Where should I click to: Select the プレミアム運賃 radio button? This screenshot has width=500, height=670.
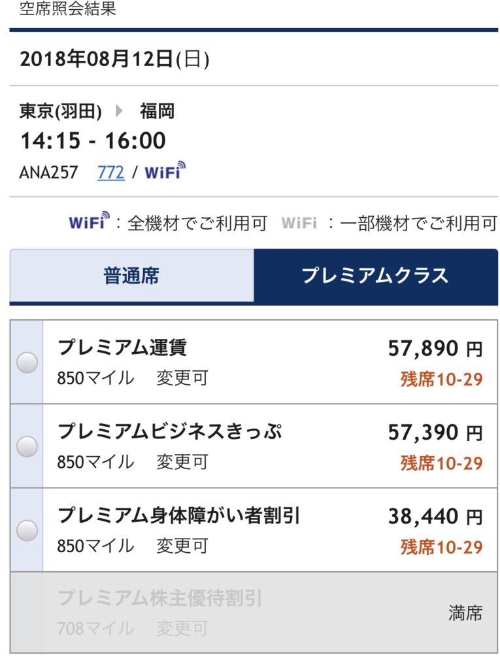tap(27, 362)
